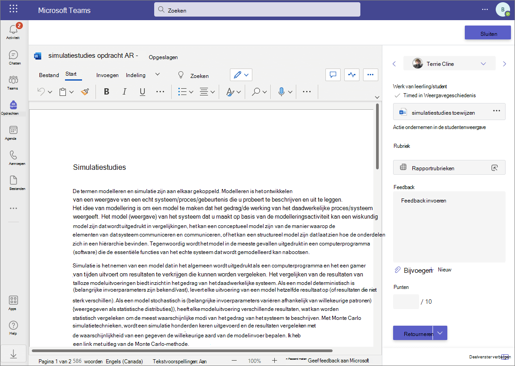Click Bijvoegen attach link
Image resolution: width=515 pixels, height=366 pixels.
pos(414,270)
